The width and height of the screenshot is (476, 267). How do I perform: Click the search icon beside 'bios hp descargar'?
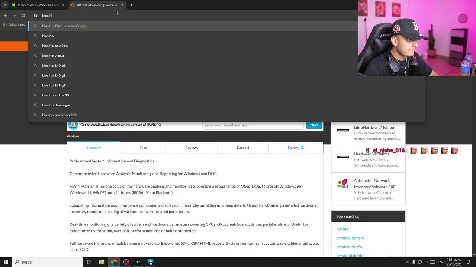pos(36,105)
